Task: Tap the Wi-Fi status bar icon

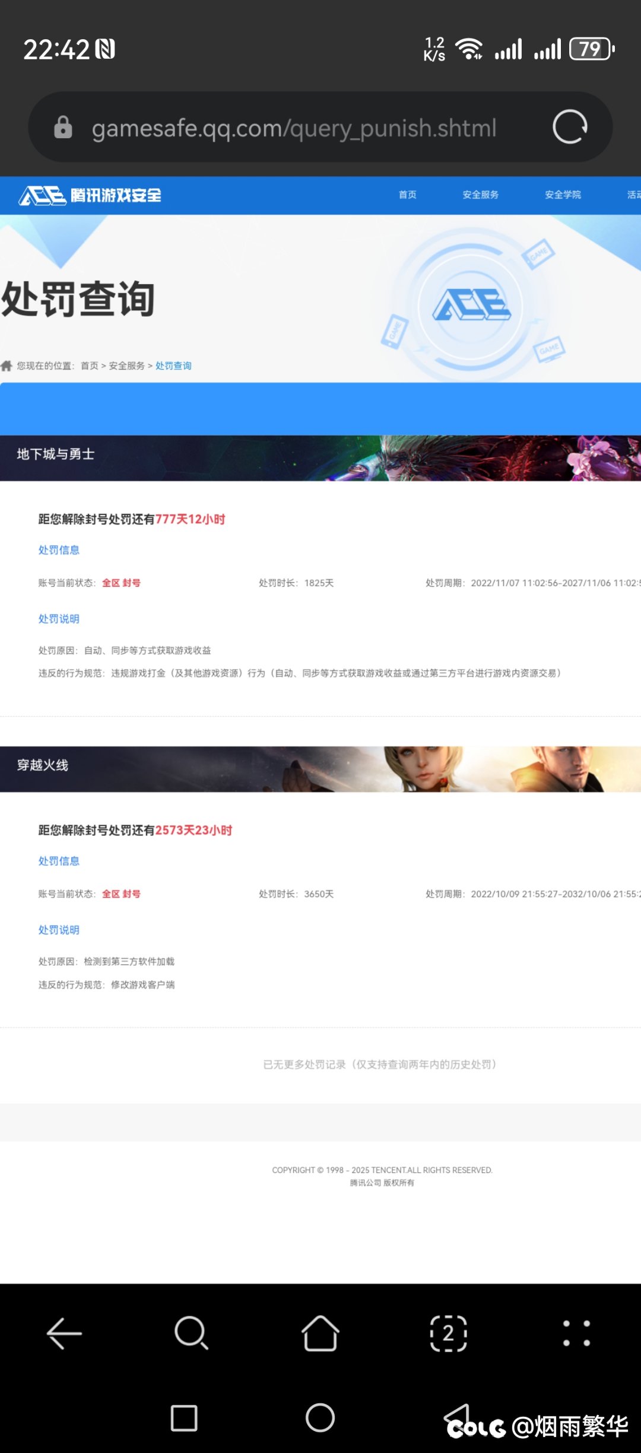Action: tap(469, 49)
